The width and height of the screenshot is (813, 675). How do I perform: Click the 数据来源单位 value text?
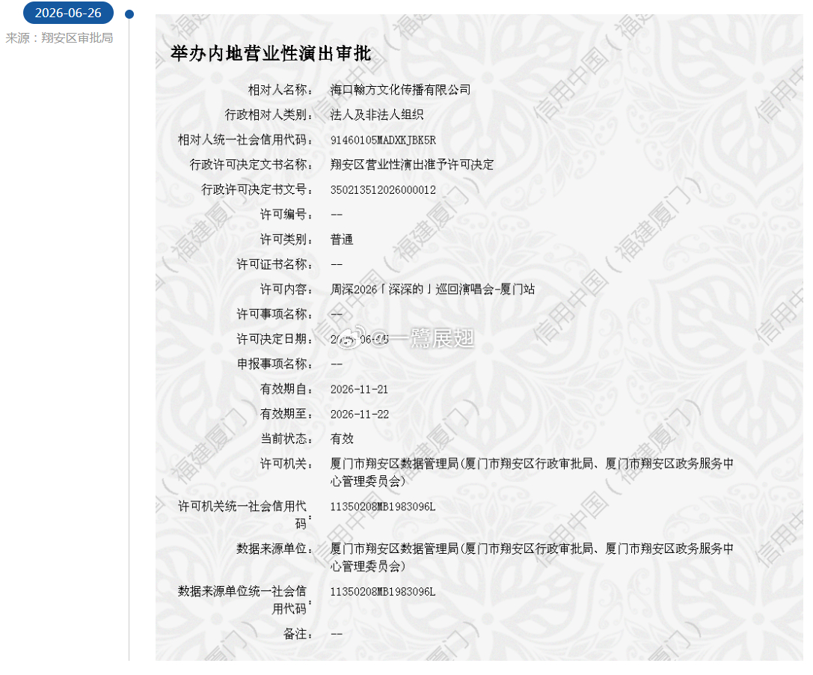pyautogui.click(x=532, y=558)
